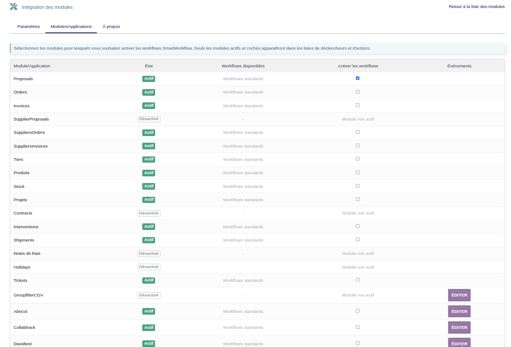The height and width of the screenshot is (347, 511).
Task: Click the Module/Application column header
Action: coord(32,66)
